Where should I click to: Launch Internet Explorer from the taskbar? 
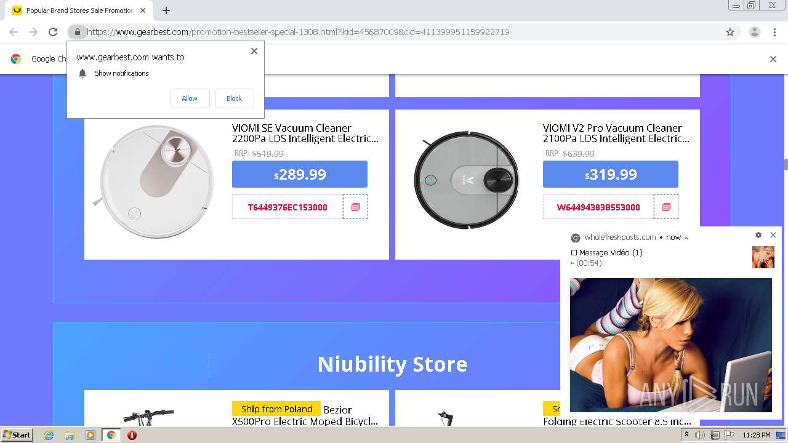point(49,435)
